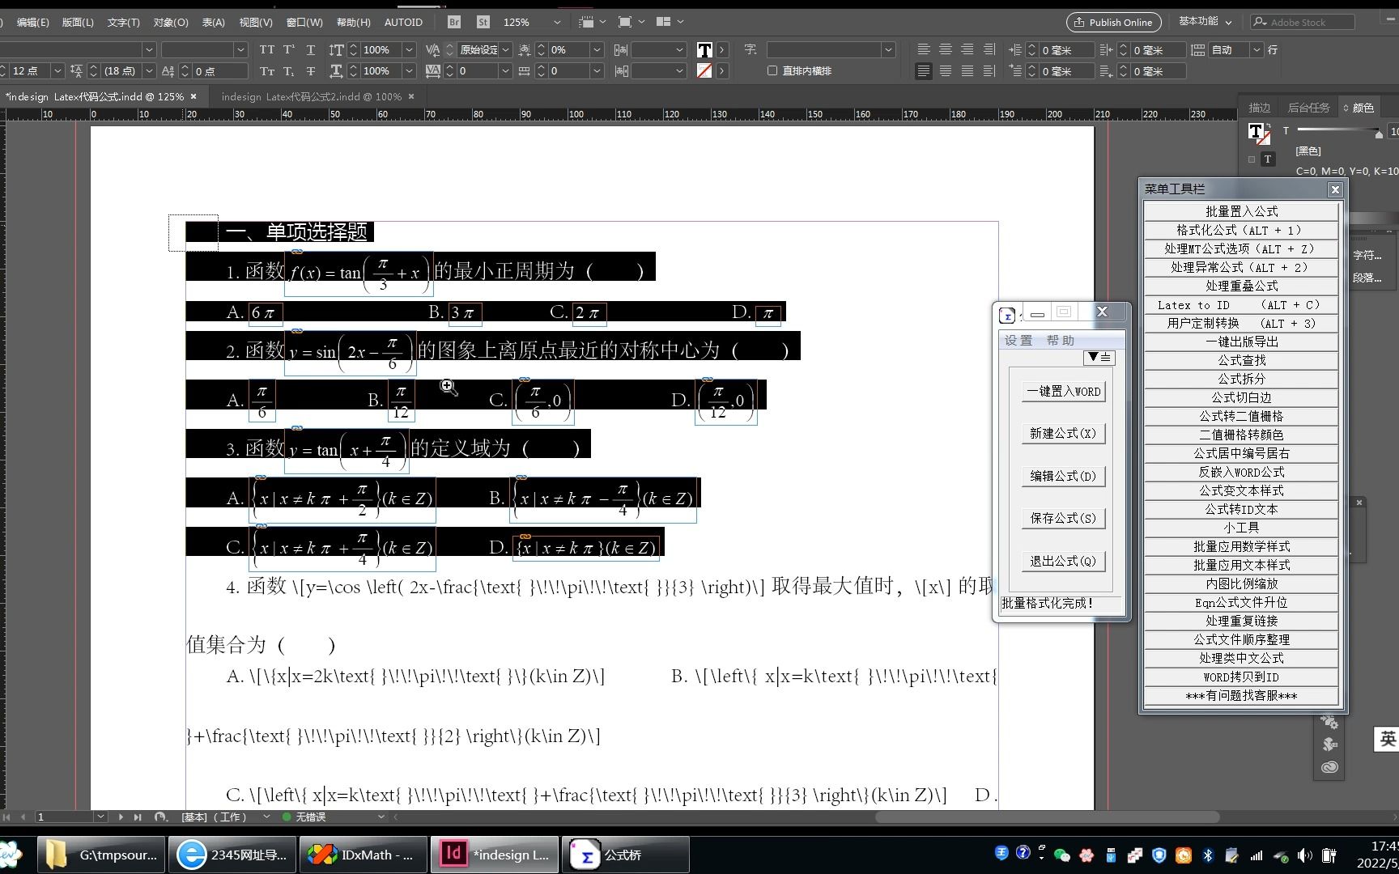
Task: Switch to the Latex代码公式2.indd document tab
Action: coord(312,96)
